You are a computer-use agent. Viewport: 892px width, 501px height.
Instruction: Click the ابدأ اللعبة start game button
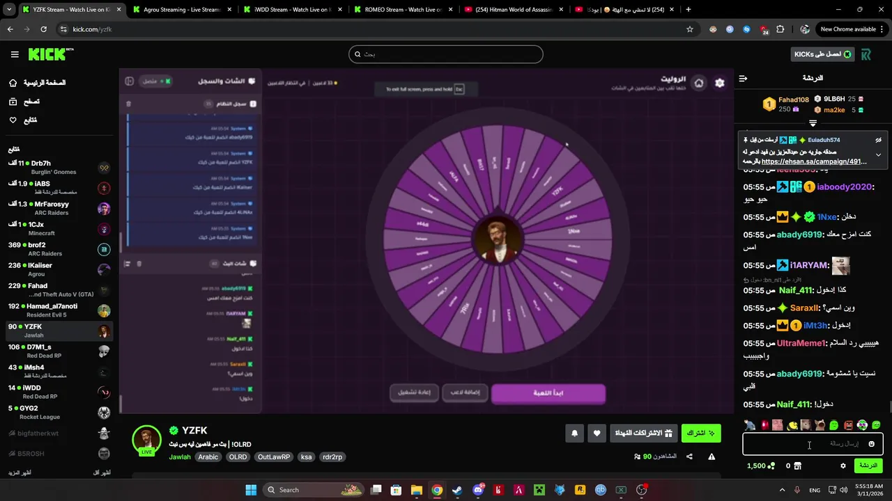[x=548, y=392]
